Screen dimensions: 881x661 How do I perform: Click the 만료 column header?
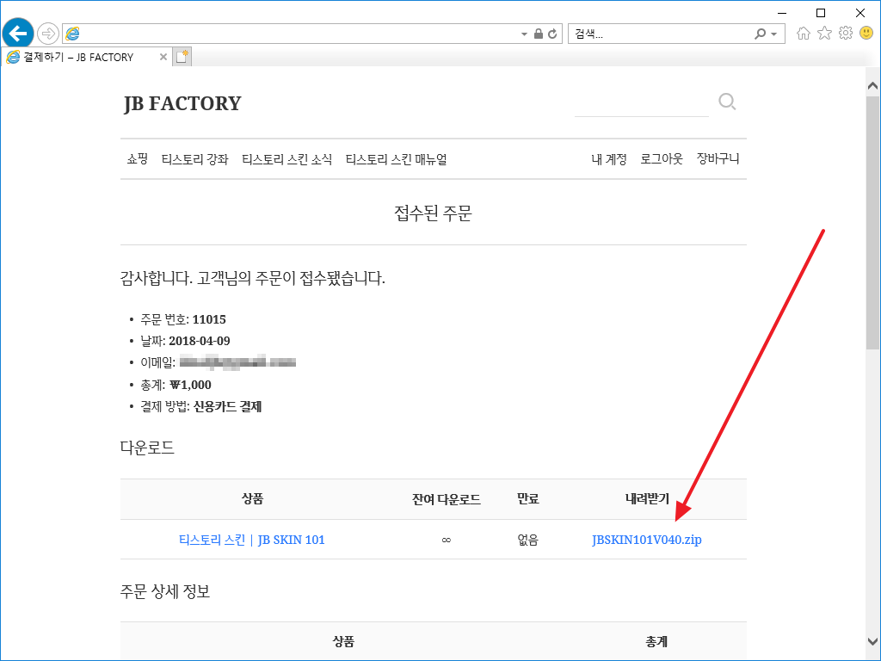pyautogui.click(x=528, y=498)
